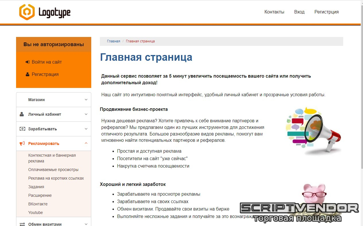Viewport: 363px width, 226px height.
Task: Open Контакты in the top navigation
Action: (x=274, y=12)
